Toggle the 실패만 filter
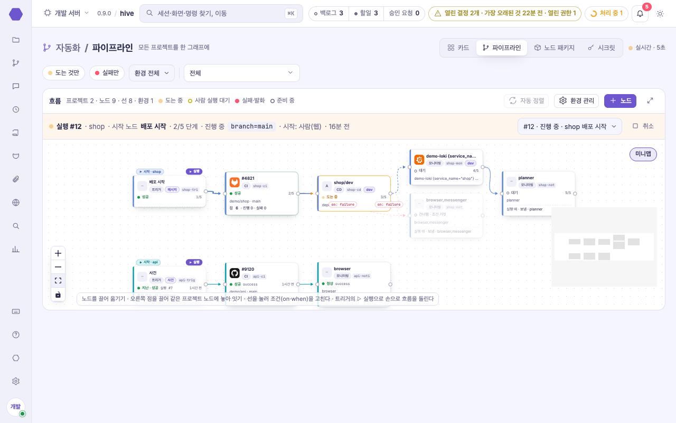 point(107,73)
